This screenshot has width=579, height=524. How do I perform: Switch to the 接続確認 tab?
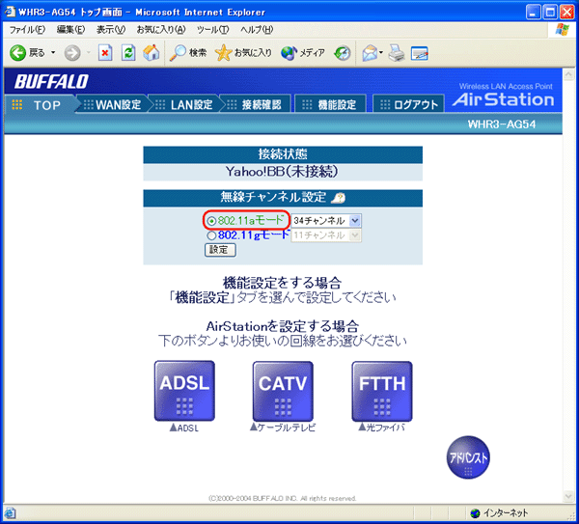[256, 105]
